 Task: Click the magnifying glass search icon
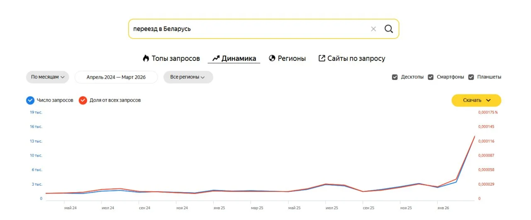[x=388, y=29]
